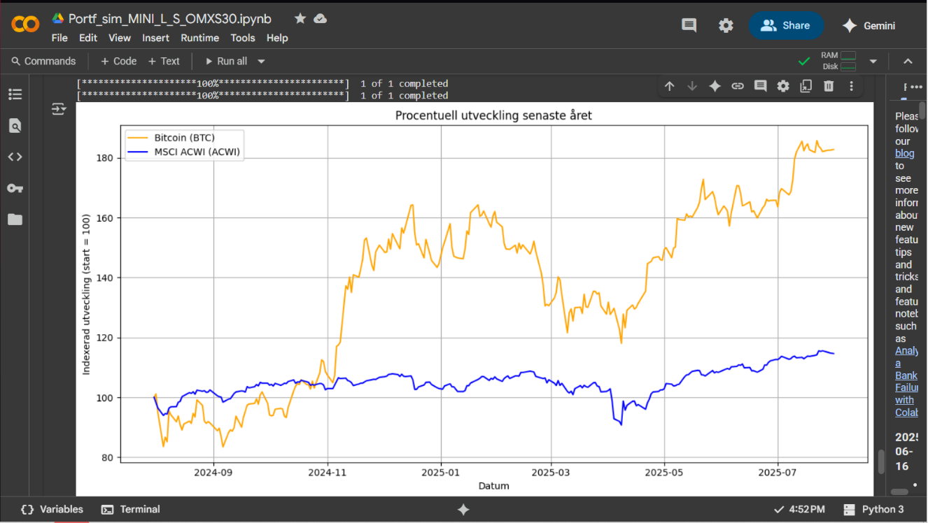The height and width of the screenshot is (523, 928).
Task: Click the Python 3 runtime indicator
Action: point(873,509)
